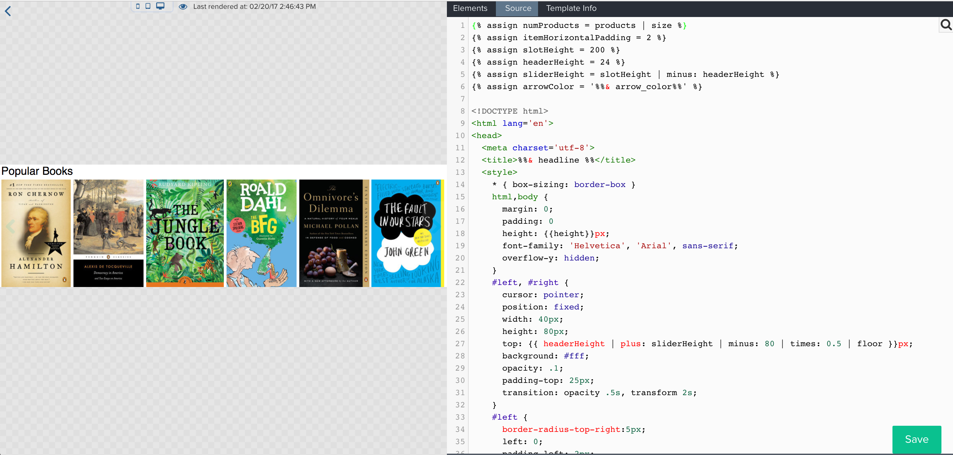Place cursor on 'assign slotHeight = 200' line

pyautogui.click(x=545, y=50)
